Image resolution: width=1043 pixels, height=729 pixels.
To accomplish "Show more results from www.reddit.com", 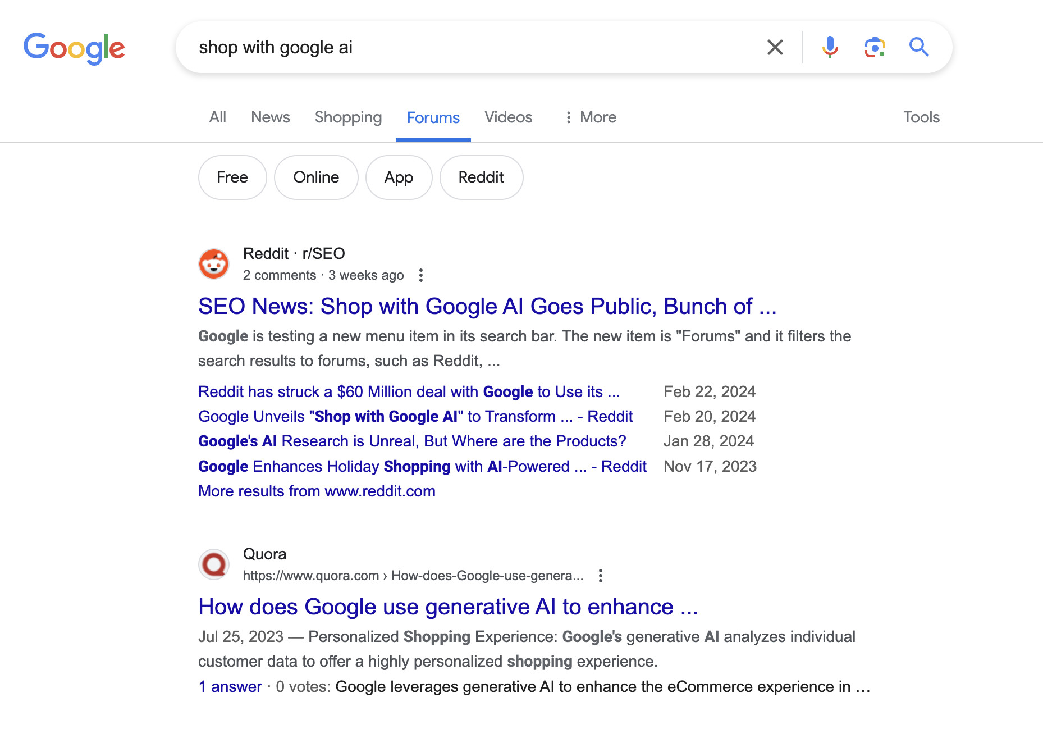I will [x=316, y=491].
